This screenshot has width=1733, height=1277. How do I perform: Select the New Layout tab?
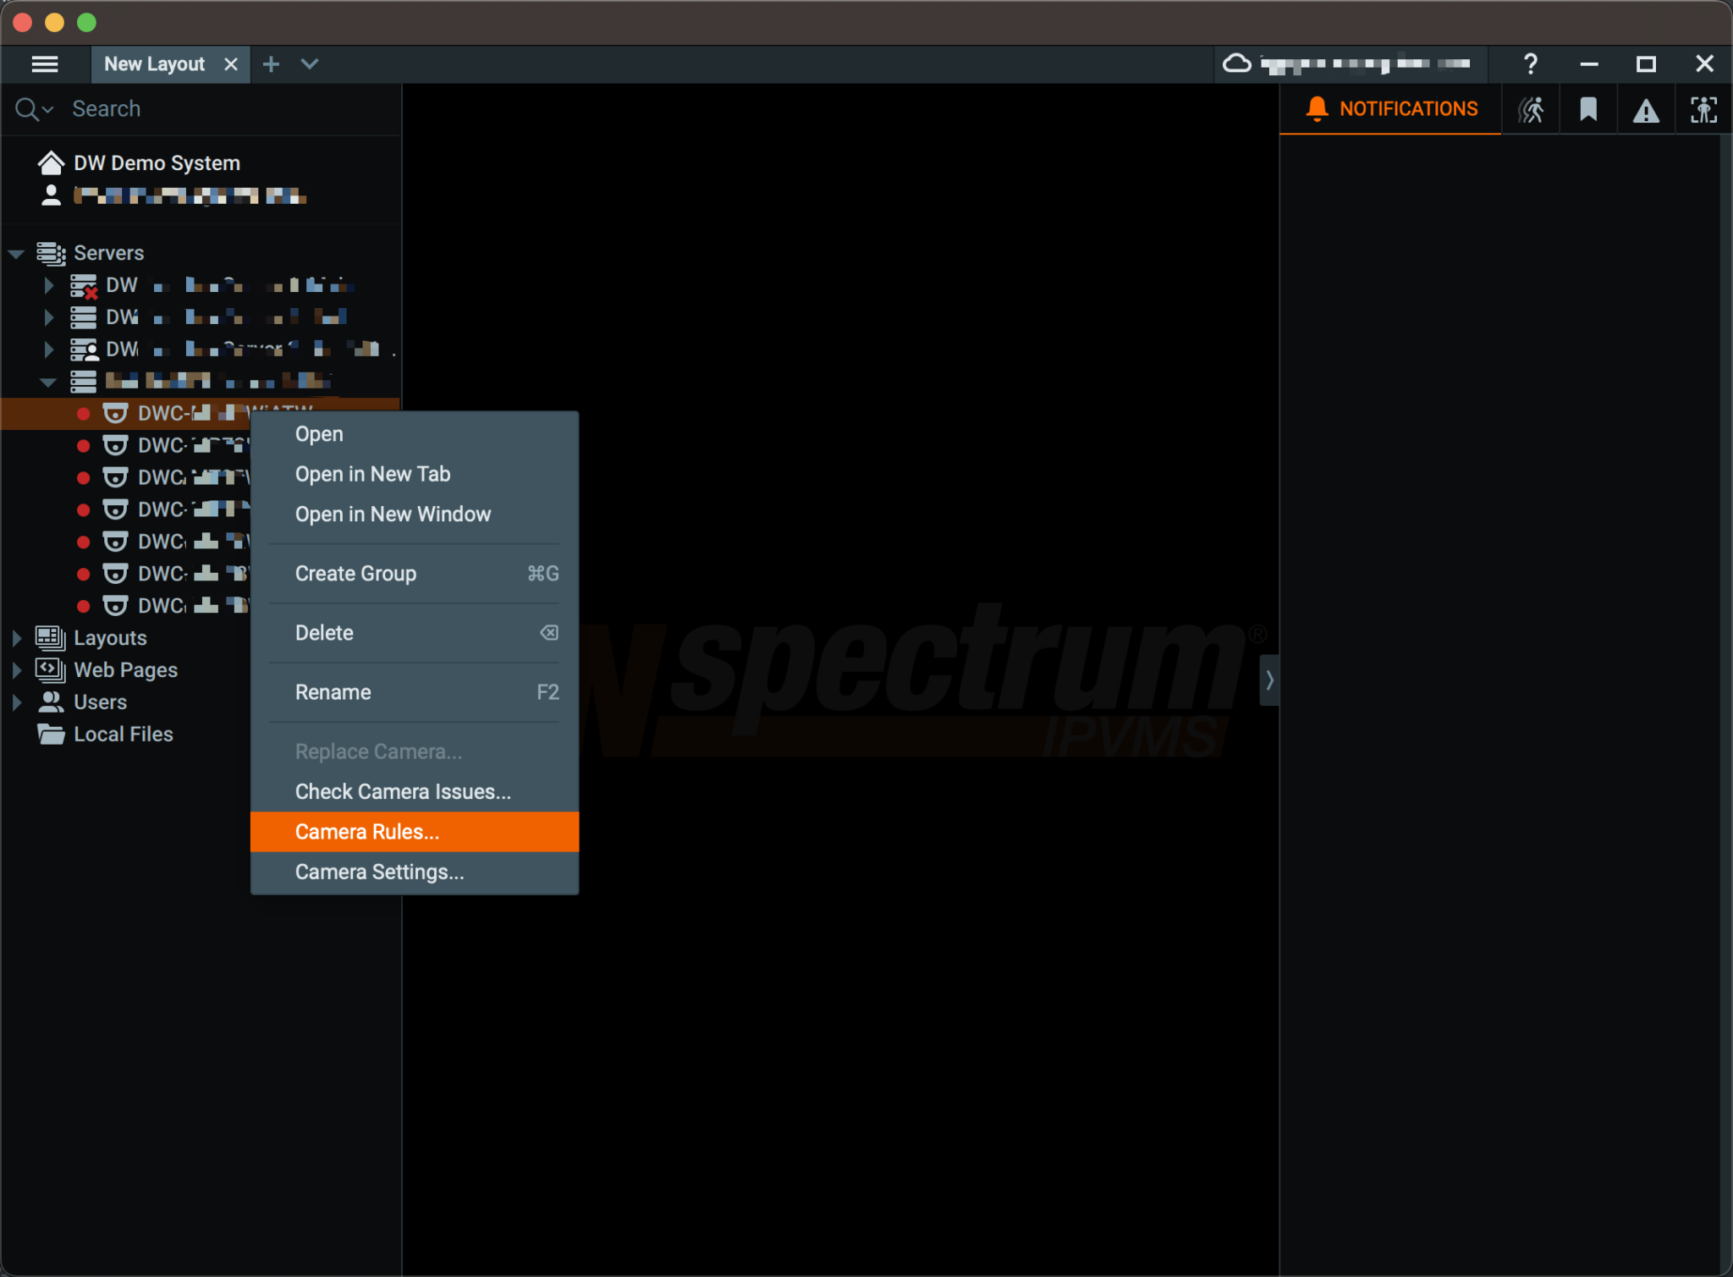154,64
